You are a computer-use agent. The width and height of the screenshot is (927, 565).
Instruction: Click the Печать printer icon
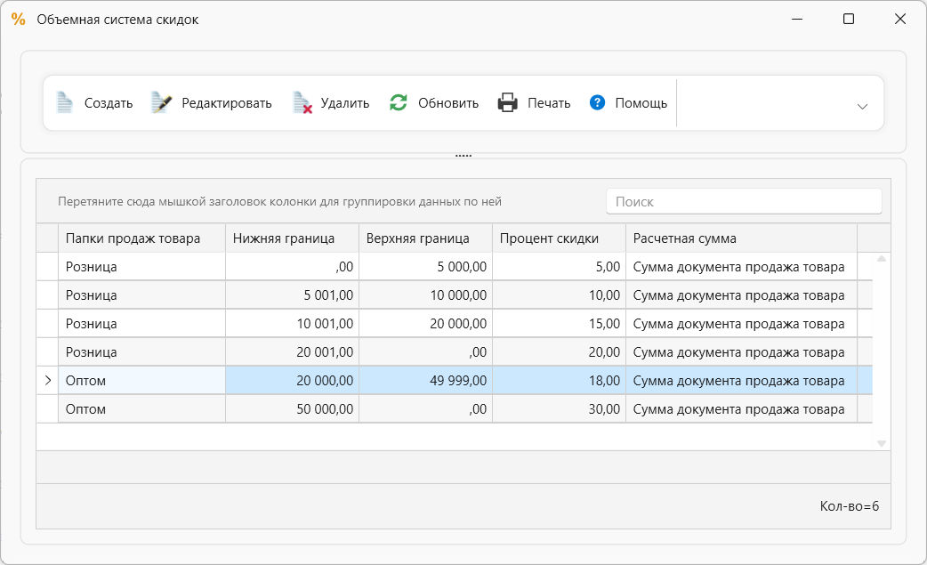pos(507,103)
